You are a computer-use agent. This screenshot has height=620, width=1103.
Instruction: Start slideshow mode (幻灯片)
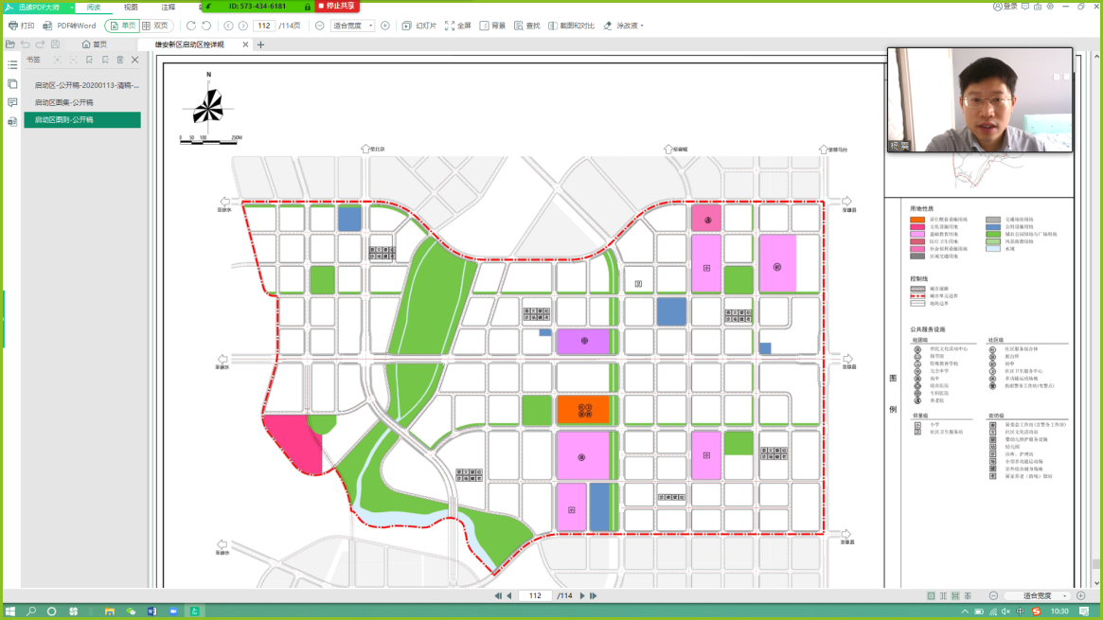tap(419, 26)
